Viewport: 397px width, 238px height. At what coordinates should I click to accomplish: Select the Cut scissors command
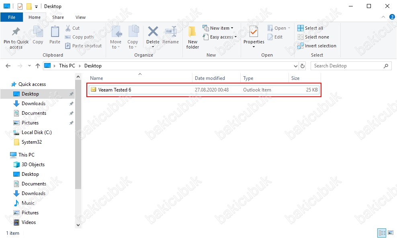(x=72, y=28)
